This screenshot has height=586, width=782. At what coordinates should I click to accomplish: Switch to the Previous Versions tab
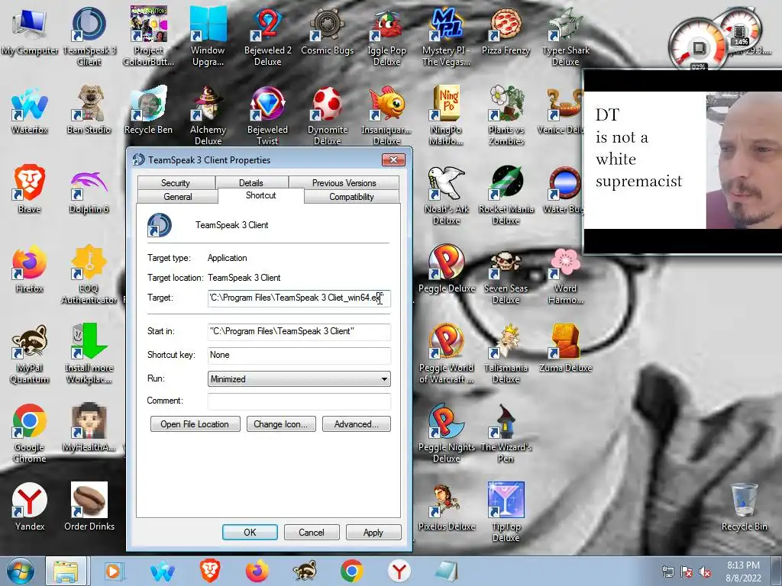(344, 182)
